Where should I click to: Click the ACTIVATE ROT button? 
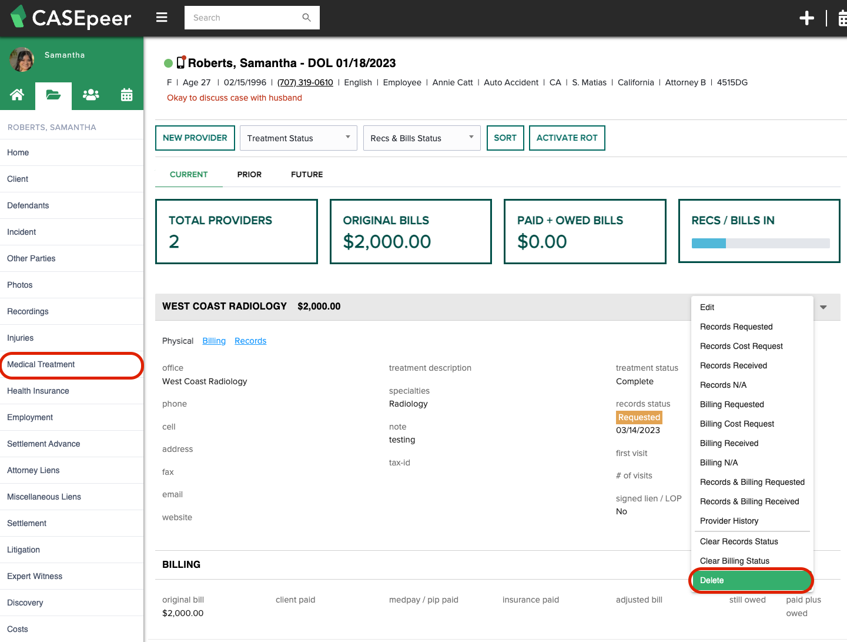[567, 138]
